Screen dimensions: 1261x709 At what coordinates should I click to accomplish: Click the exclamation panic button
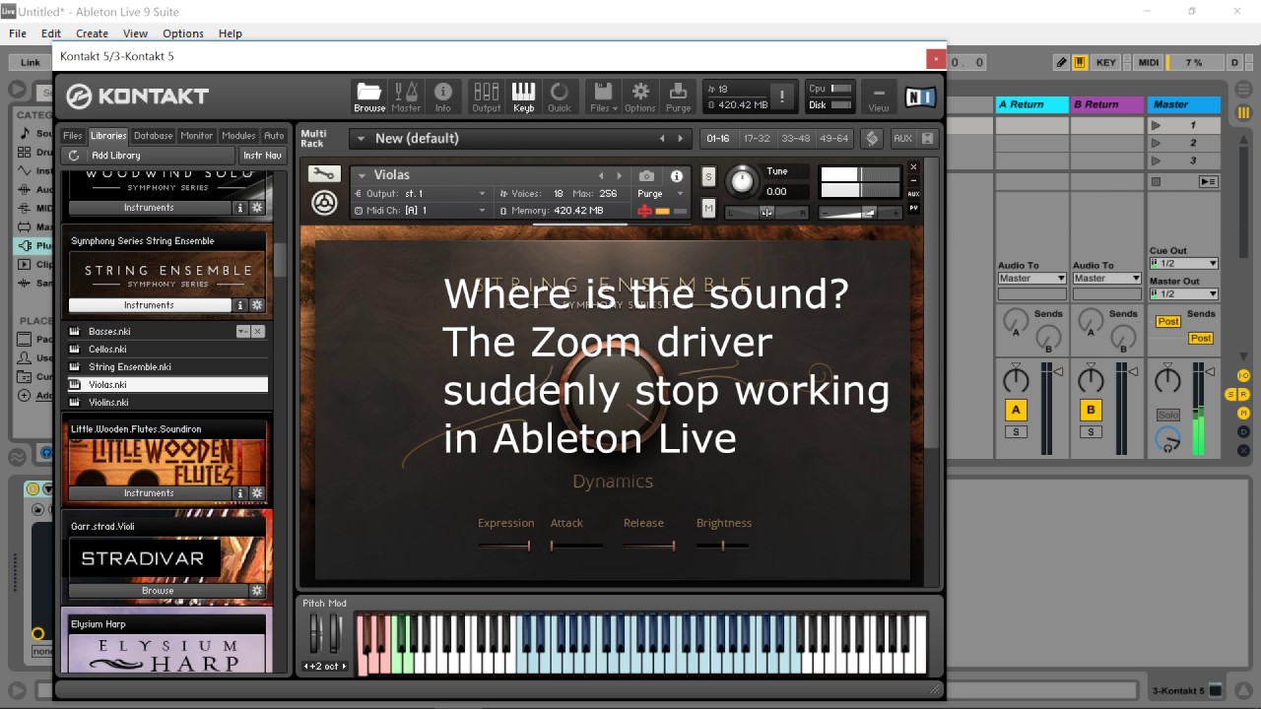click(782, 97)
